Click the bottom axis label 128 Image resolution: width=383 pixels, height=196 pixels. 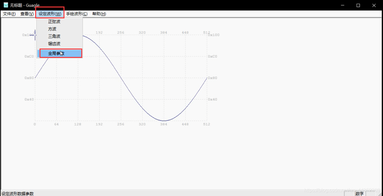78,124
